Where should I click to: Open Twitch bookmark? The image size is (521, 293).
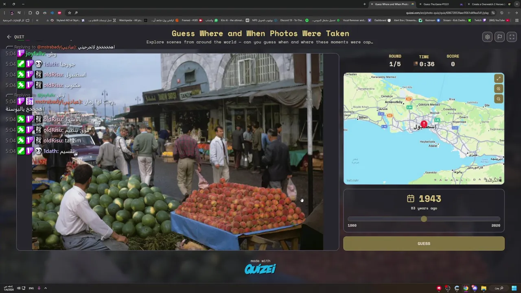tap(481, 20)
